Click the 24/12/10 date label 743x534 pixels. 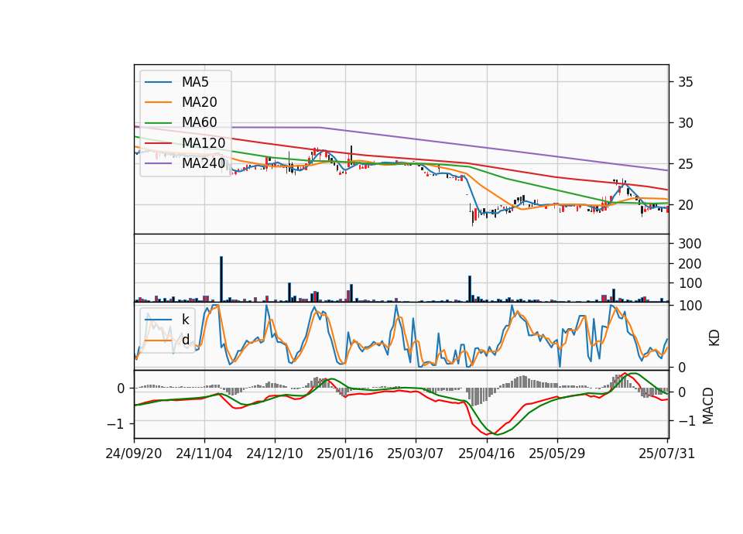pyautogui.click(x=275, y=454)
